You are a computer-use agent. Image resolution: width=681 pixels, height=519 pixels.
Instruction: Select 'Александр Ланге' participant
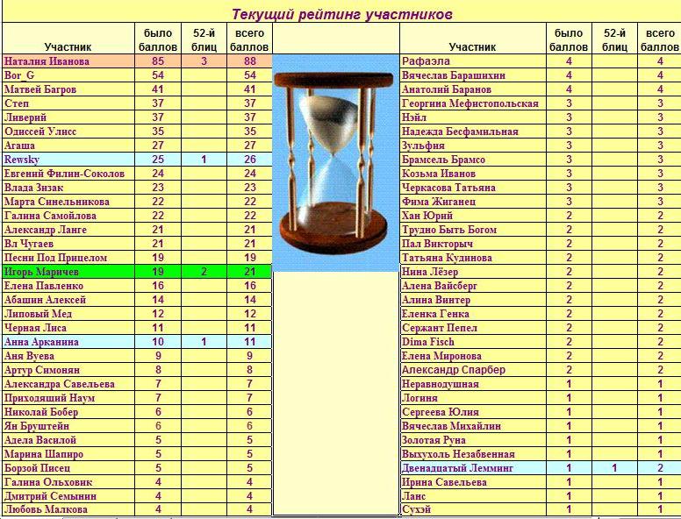(x=68, y=230)
